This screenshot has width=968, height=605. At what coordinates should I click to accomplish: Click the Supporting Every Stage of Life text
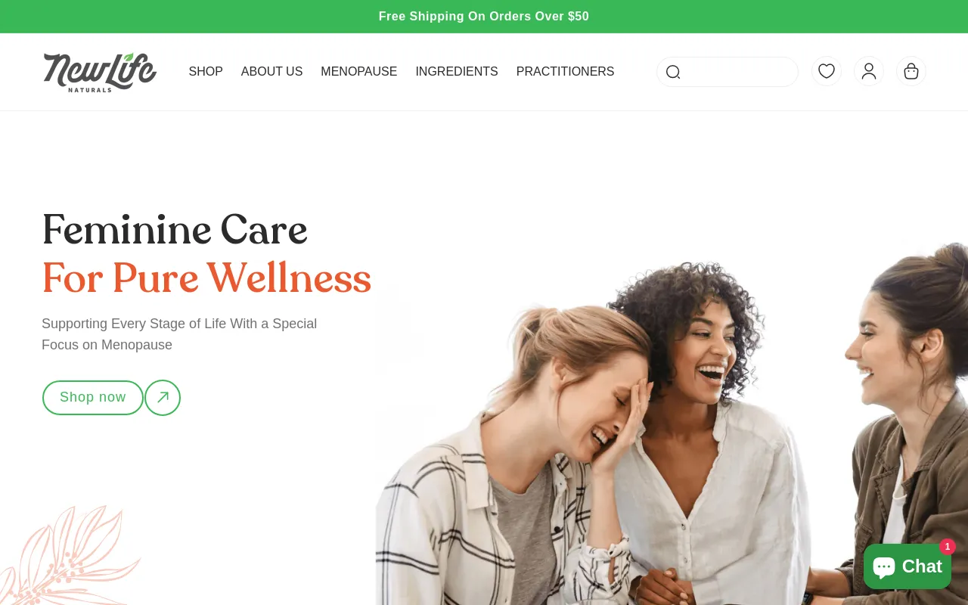tap(179, 334)
